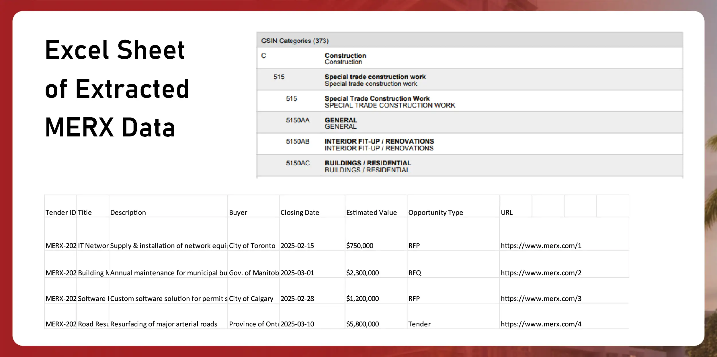
Task: Select the Resurfacing of major arterial roads cell
Action: [163, 324]
